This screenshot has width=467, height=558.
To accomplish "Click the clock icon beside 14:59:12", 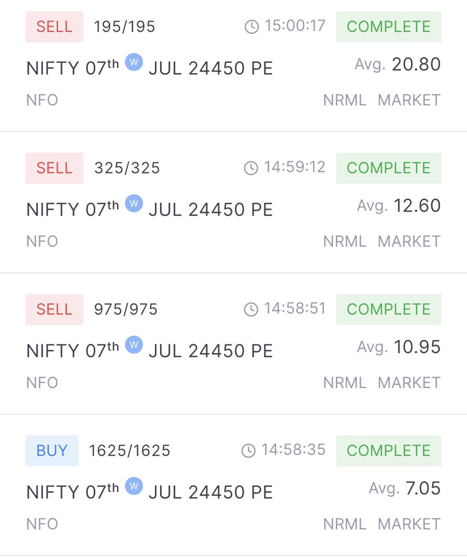I will coord(251,168).
